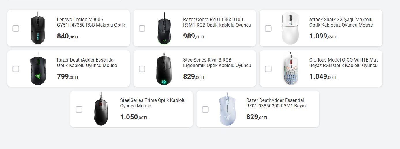Image resolution: width=400 pixels, height=149 pixels.
Task: Check the Attack Shark X3 checkbox
Action: pyautogui.click(x=268, y=28)
